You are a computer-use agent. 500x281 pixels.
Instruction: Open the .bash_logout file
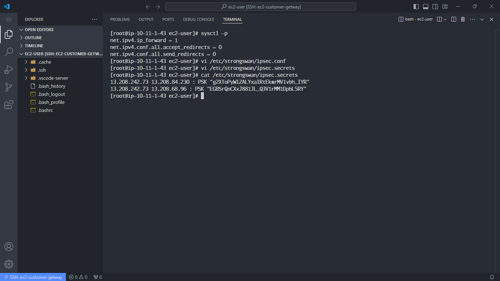pyautogui.click(x=60, y=94)
